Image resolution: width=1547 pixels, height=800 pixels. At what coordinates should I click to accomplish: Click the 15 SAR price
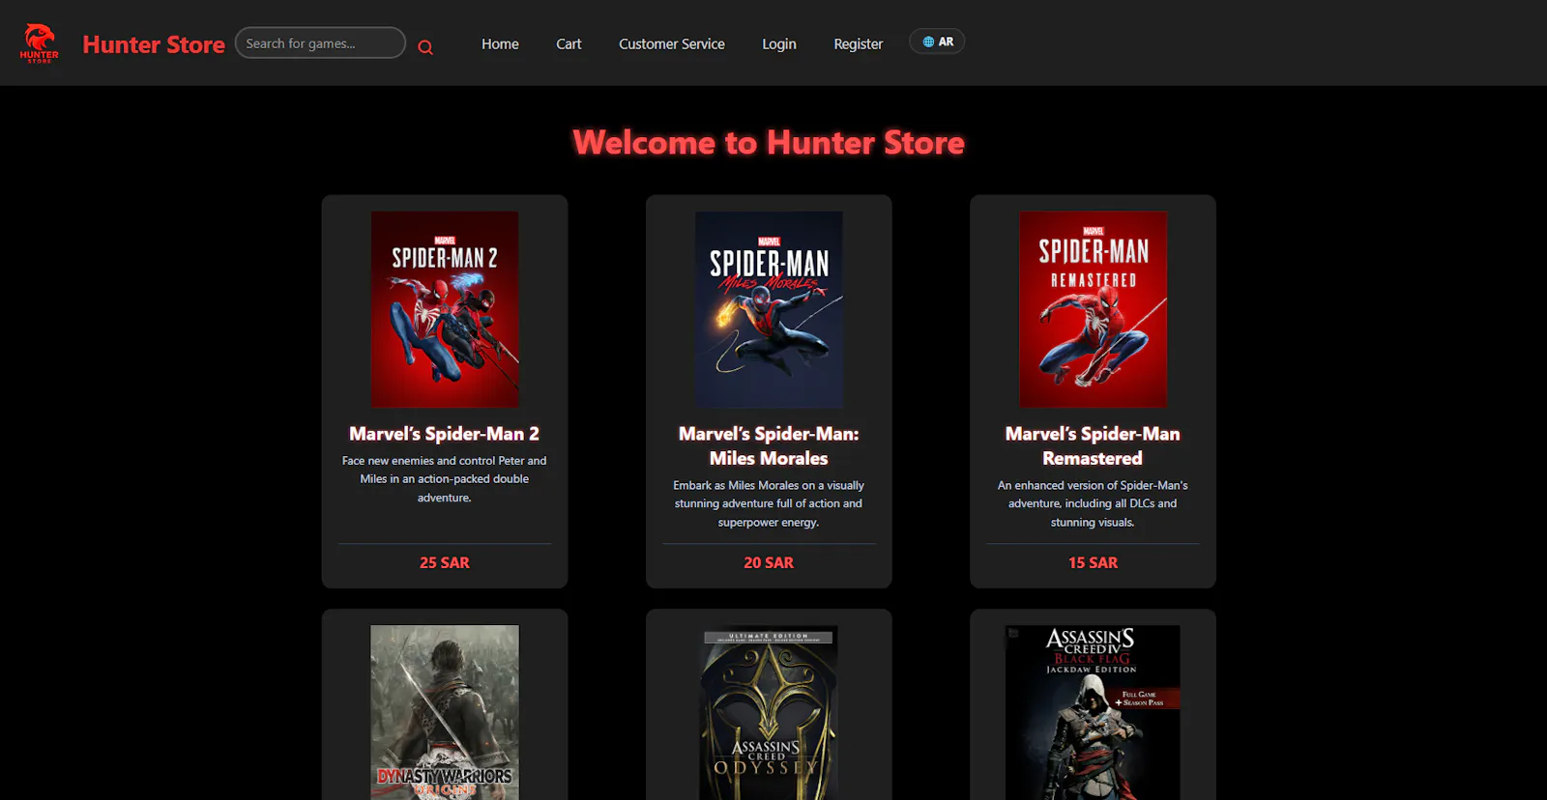pos(1093,562)
